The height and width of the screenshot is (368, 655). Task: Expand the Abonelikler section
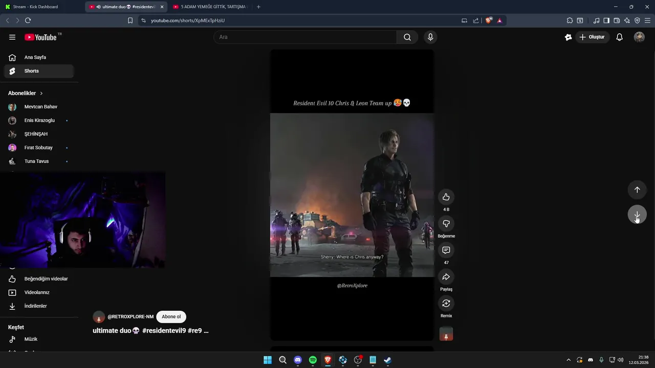click(x=26, y=93)
